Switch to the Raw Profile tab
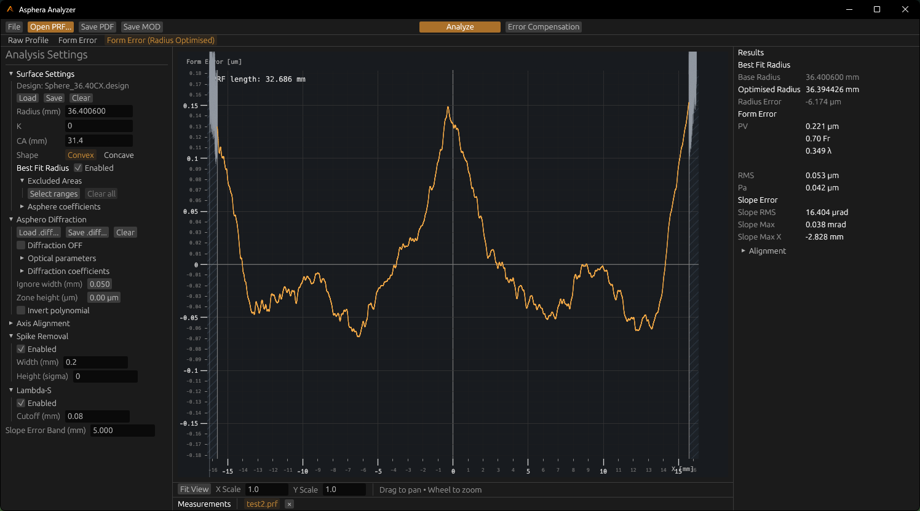 [28, 40]
